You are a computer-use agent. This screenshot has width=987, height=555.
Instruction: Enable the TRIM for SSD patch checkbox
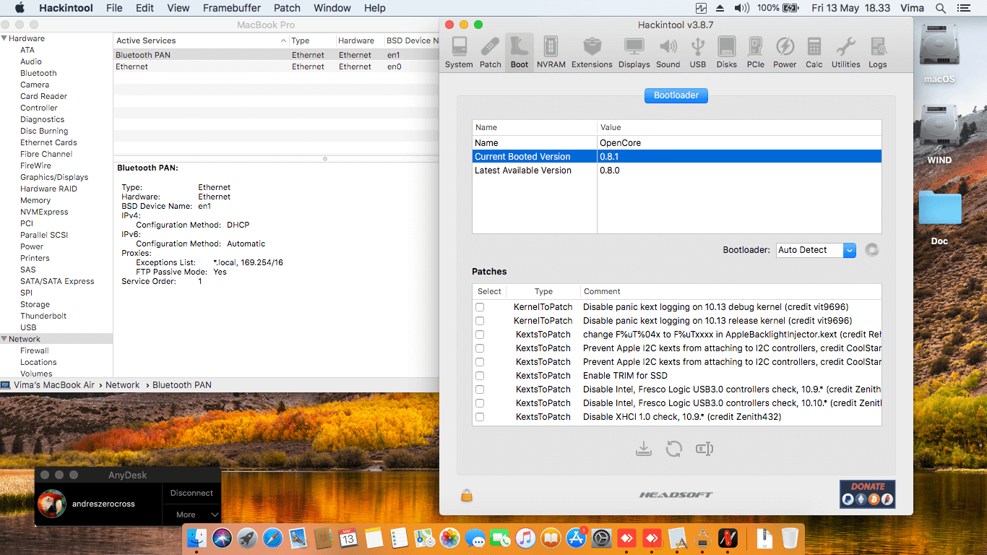tap(480, 376)
